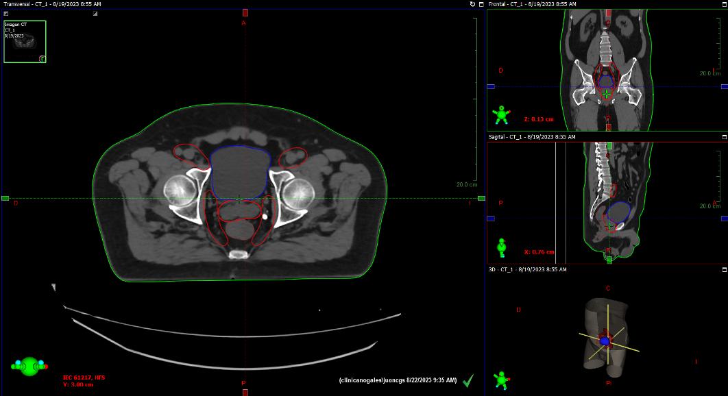Click the 'IEC 61217, HFS' orientation label
Image resolution: width=728 pixels, height=396 pixels.
pyautogui.click(x=84, y=378)
